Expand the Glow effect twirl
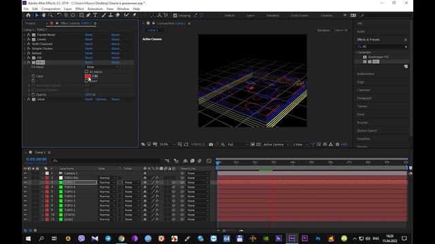 (x=24, y=100)
